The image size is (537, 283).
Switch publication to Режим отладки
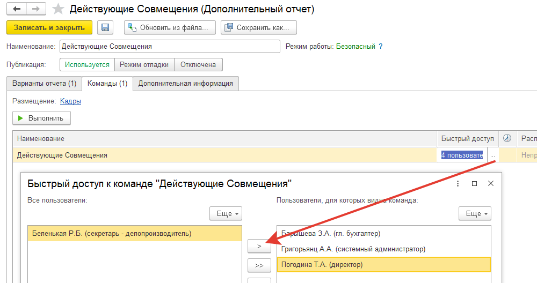[x=144, y=65]
